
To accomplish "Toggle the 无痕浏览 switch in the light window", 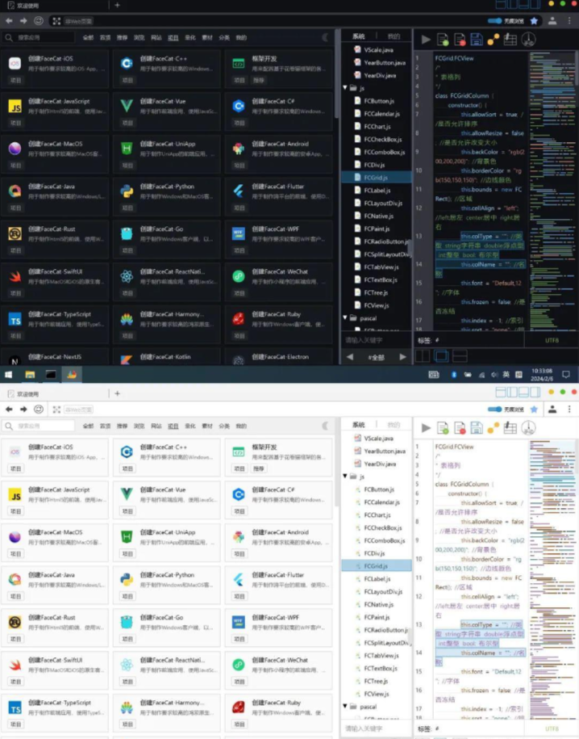I will point(494,409).
